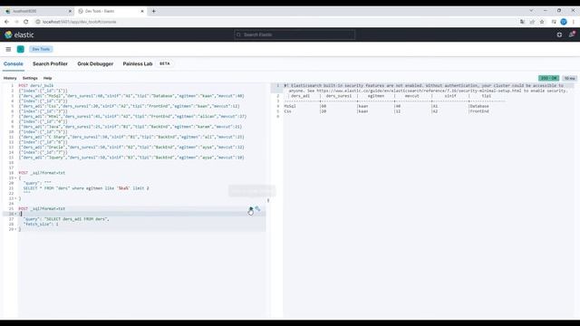Close the localhost:9200 browser tab
Viewport: 580px width, 326px height.
[71, 11]
